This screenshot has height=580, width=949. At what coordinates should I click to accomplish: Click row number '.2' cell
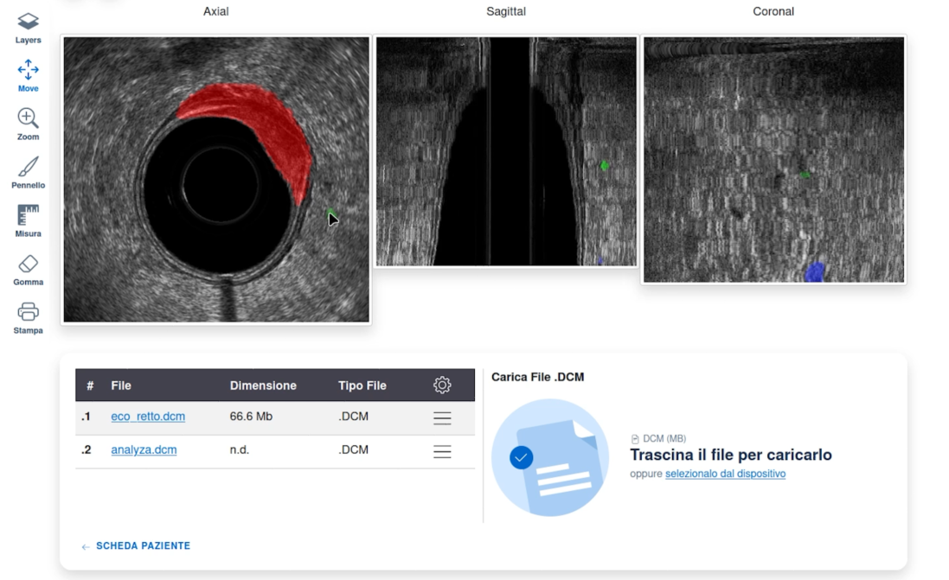click(86, 450)
